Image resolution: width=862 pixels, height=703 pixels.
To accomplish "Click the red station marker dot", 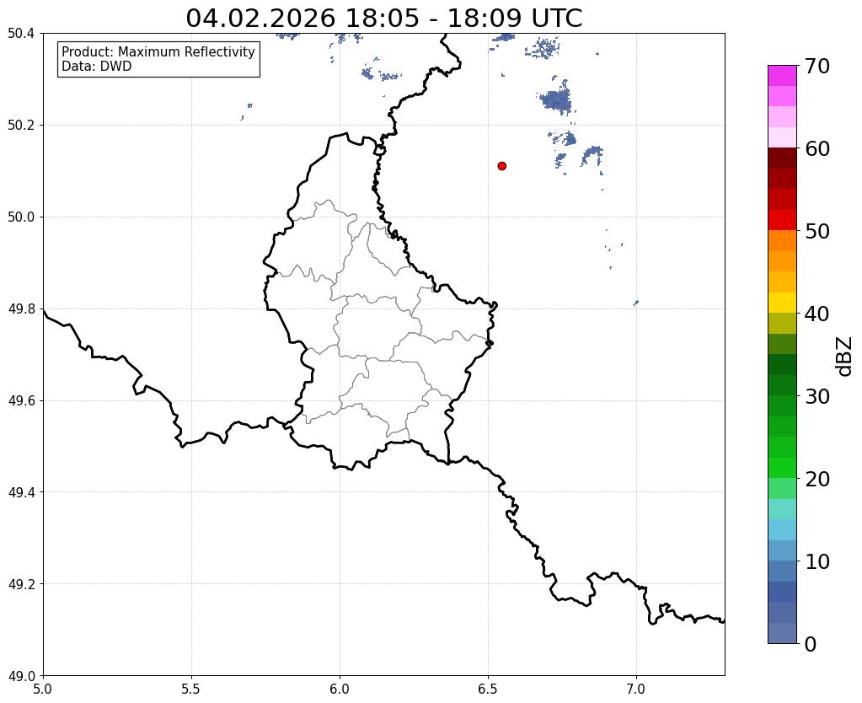I will pyautogui.click(x=501, y=166).
